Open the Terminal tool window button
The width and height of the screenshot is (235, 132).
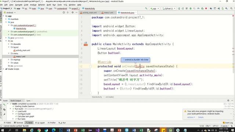pyautogui.click(x=19, y=123)
